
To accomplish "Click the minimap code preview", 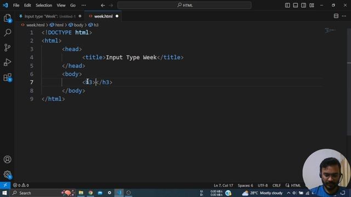I will tap(330, 31).
